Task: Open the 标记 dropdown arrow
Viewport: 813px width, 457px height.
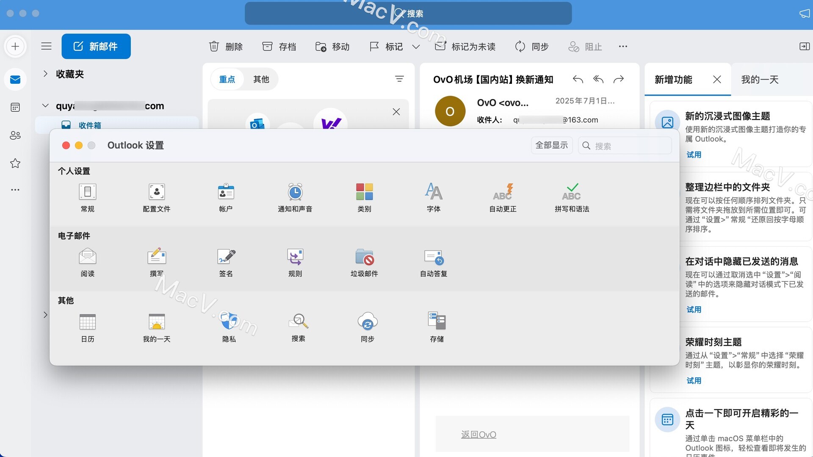Action: tap(416, 47)
